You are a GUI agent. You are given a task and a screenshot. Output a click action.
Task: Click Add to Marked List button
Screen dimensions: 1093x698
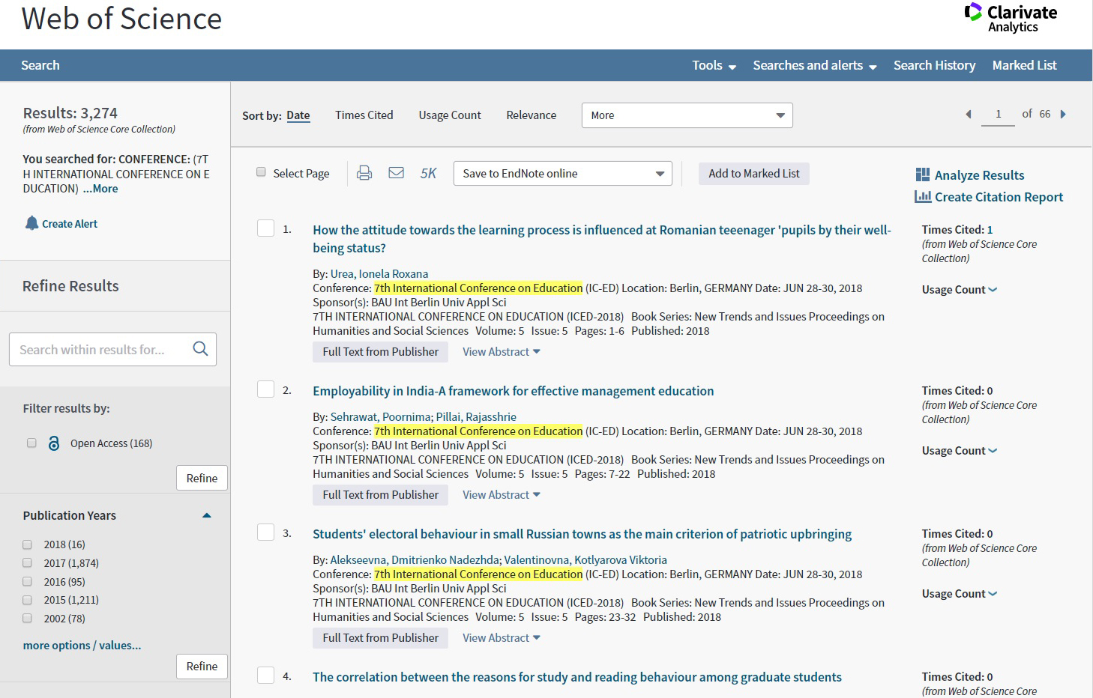pyautogui.click(x=754, y=173)
